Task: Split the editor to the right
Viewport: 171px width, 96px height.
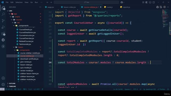Action: click(x=164, y=7)
